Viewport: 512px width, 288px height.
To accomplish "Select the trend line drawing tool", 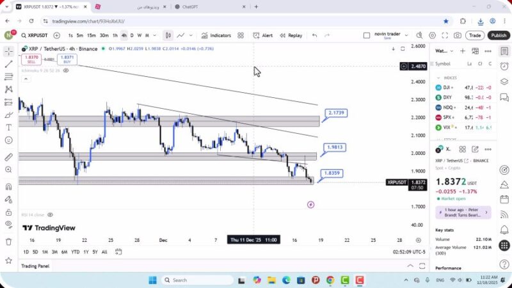I will point(8,64).
